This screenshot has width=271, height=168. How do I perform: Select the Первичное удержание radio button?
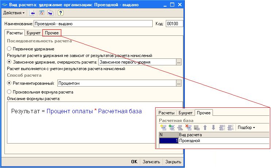(9, 49)
